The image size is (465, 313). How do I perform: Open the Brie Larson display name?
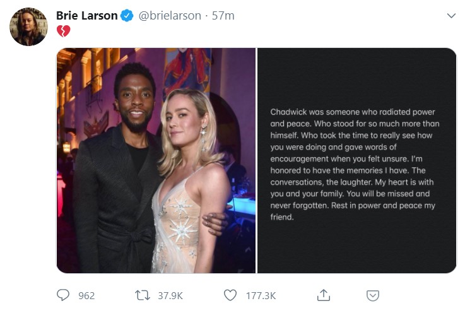[87, 16]
